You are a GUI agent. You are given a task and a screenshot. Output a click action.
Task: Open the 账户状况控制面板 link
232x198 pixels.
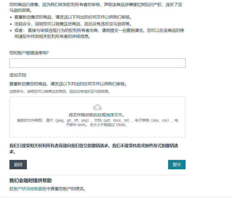click(x=30, y=189)
